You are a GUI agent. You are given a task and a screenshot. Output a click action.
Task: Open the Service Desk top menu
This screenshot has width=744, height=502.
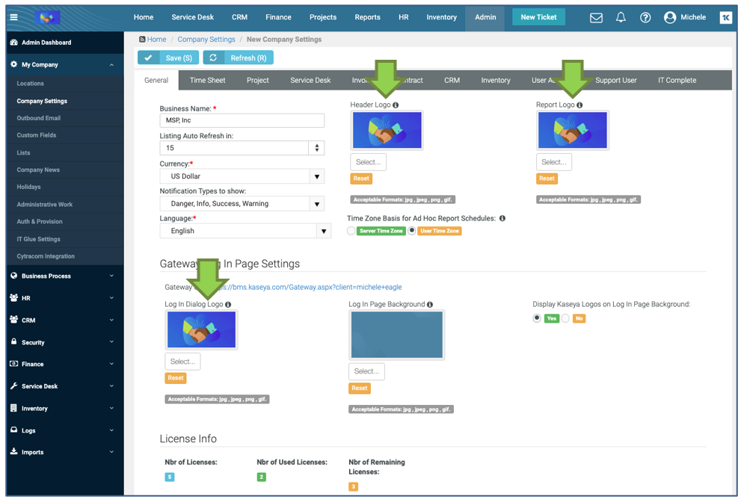(x=192, y=17)
